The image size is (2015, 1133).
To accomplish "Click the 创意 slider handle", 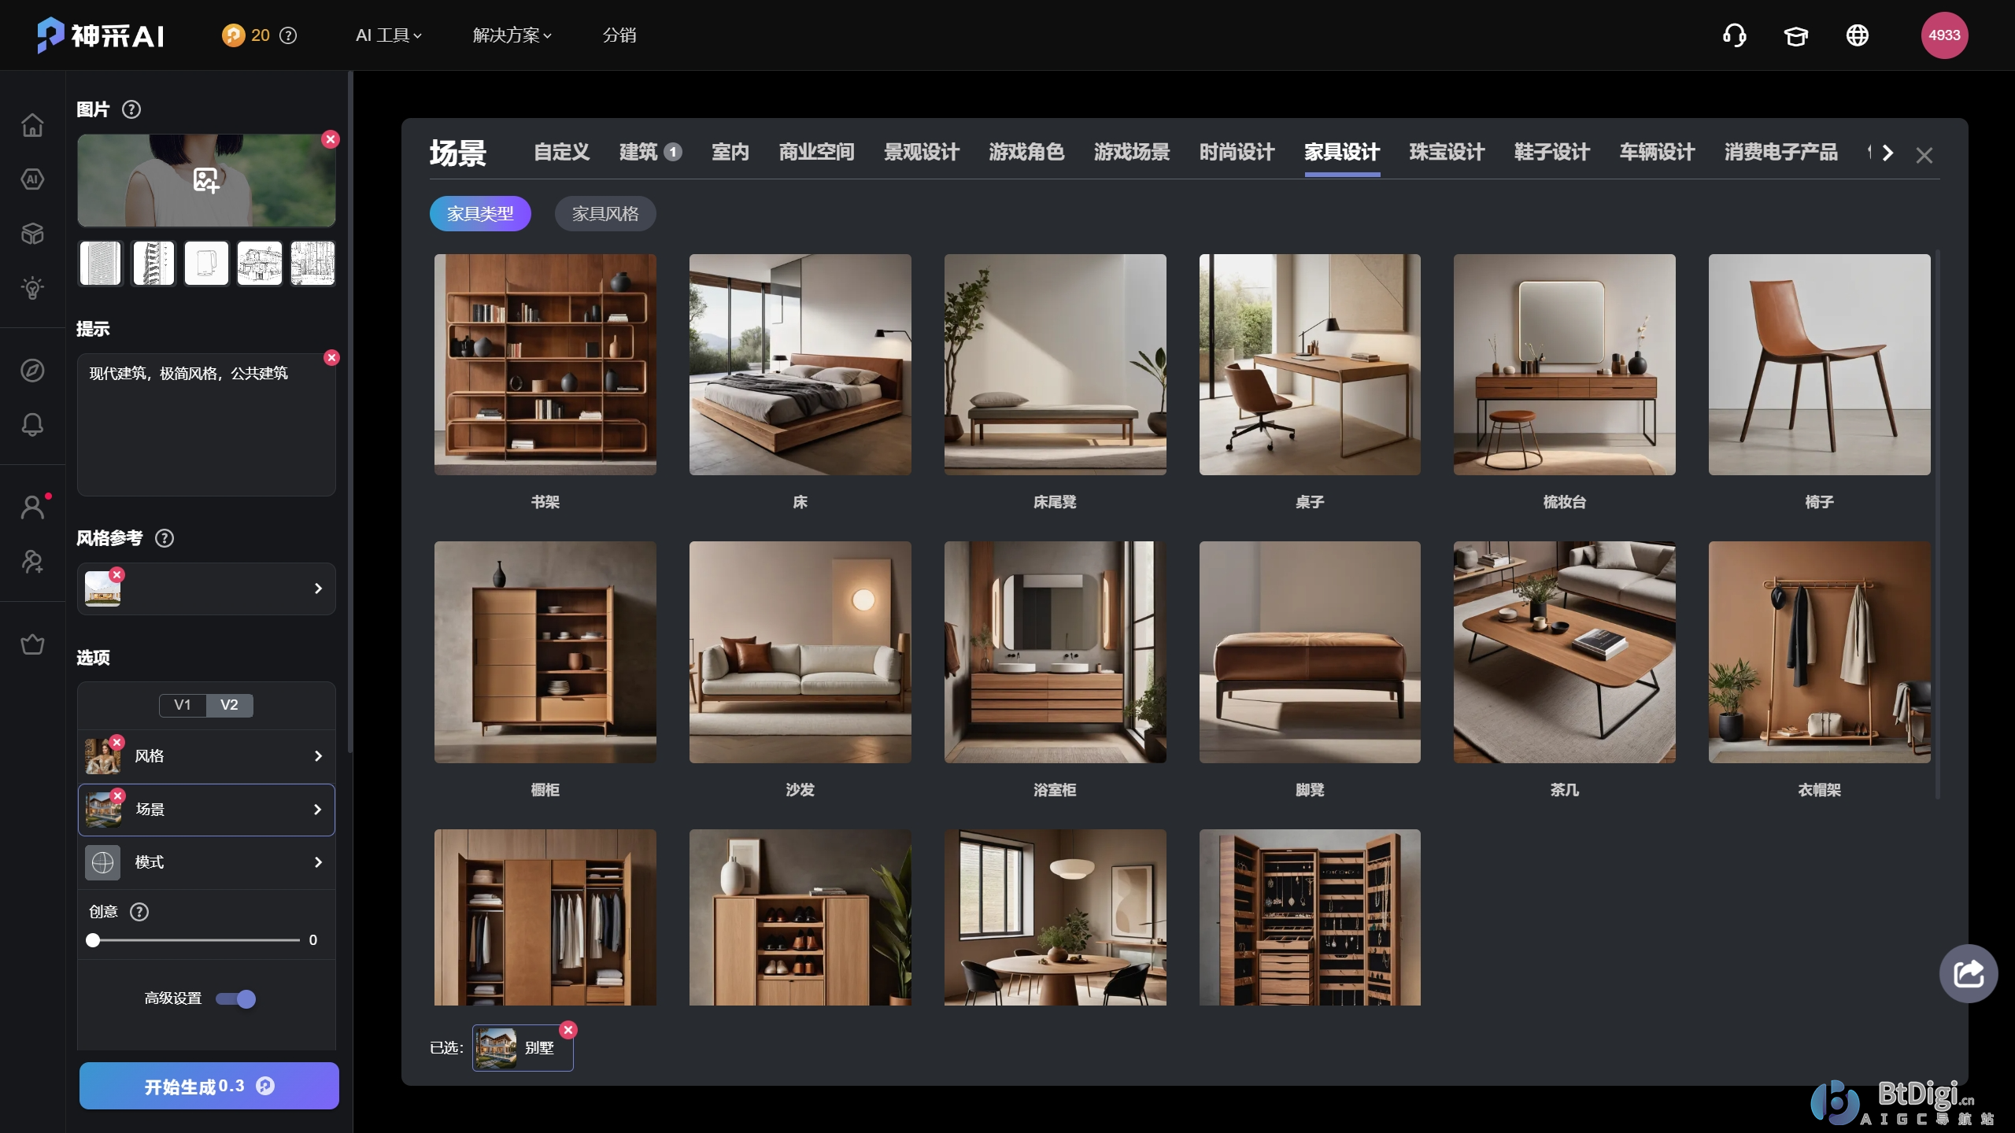I will click(93, 940).
